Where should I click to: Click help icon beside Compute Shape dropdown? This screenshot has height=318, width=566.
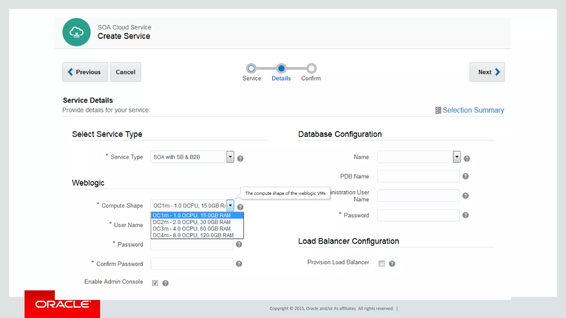pyautogui.click(x=240, y=207)
